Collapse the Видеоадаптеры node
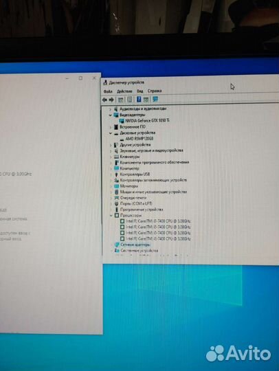279x371 pixels. point(110,115)
